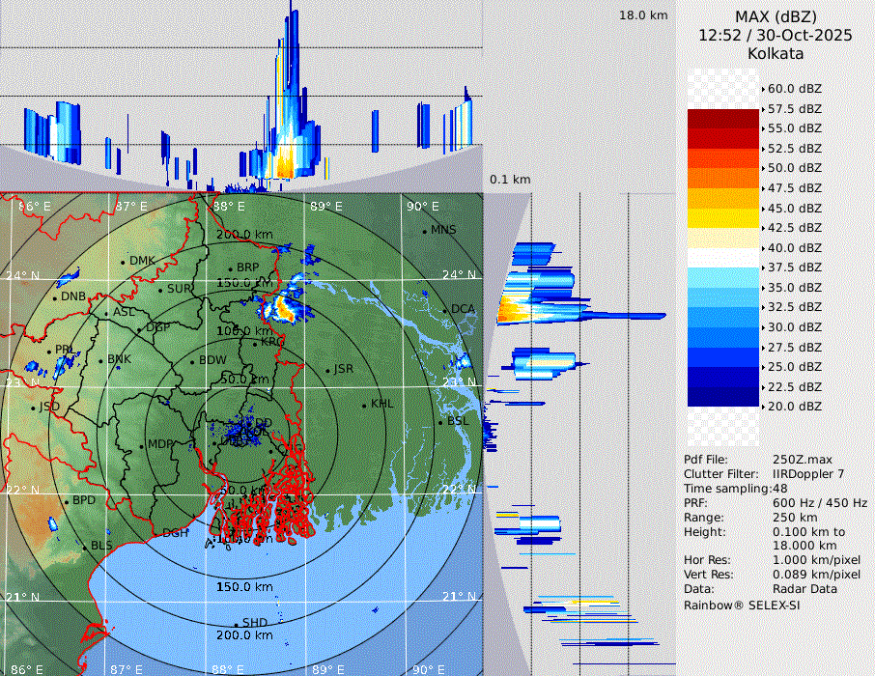This screenshot has height=676, width=875.
Task: Select the BDW station marker dot
Action: click(x=192, y=362)
